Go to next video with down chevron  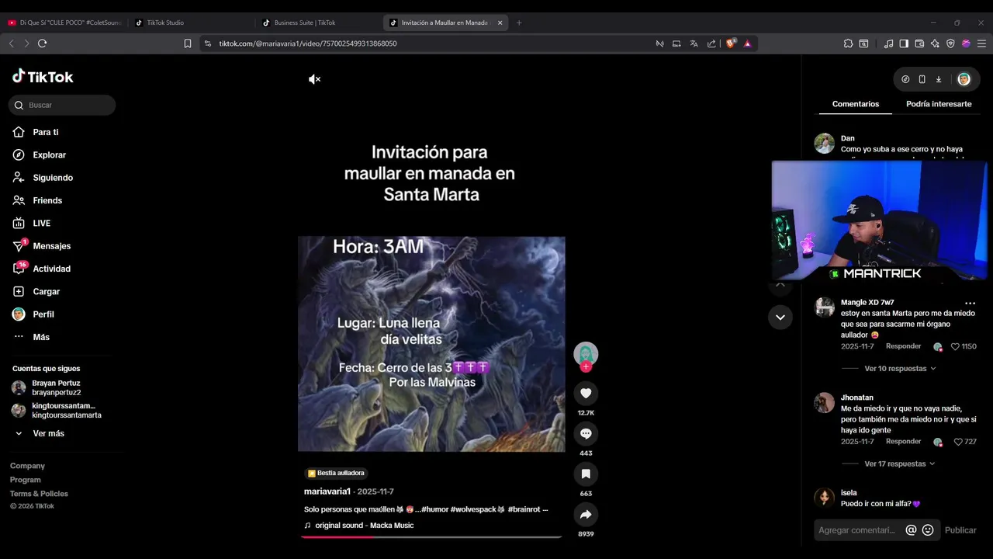tap(780, 317)
